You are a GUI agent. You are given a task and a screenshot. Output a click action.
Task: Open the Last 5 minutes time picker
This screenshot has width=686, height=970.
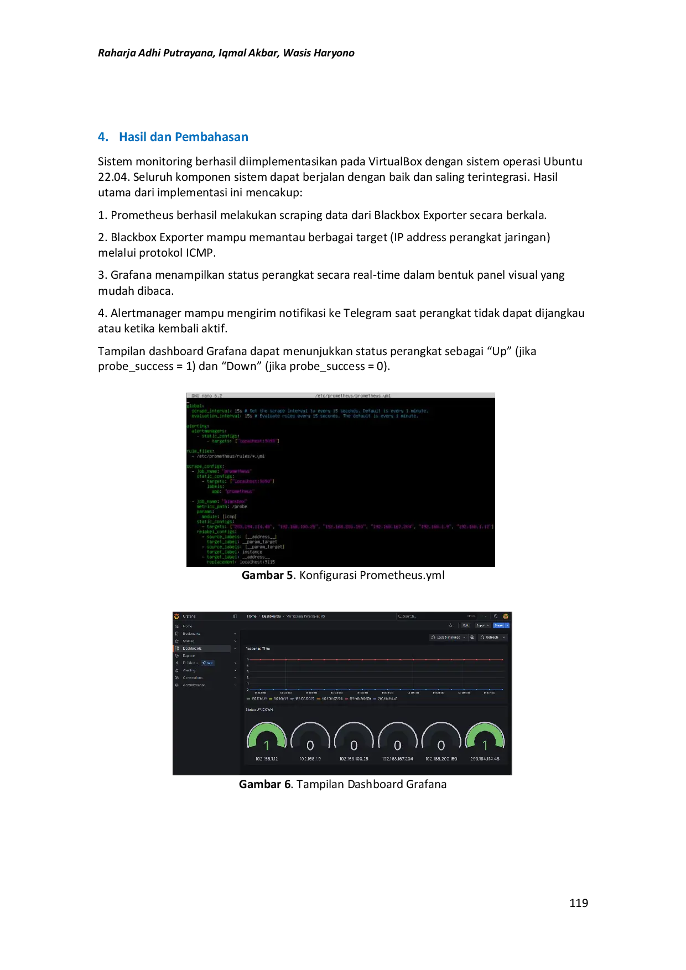pos(448,637)
